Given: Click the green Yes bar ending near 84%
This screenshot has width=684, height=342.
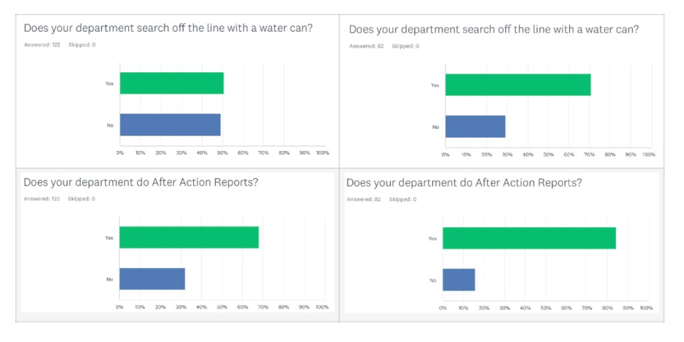Looking at the screenshot, I should pyautogui.click(x=529, y=238).
